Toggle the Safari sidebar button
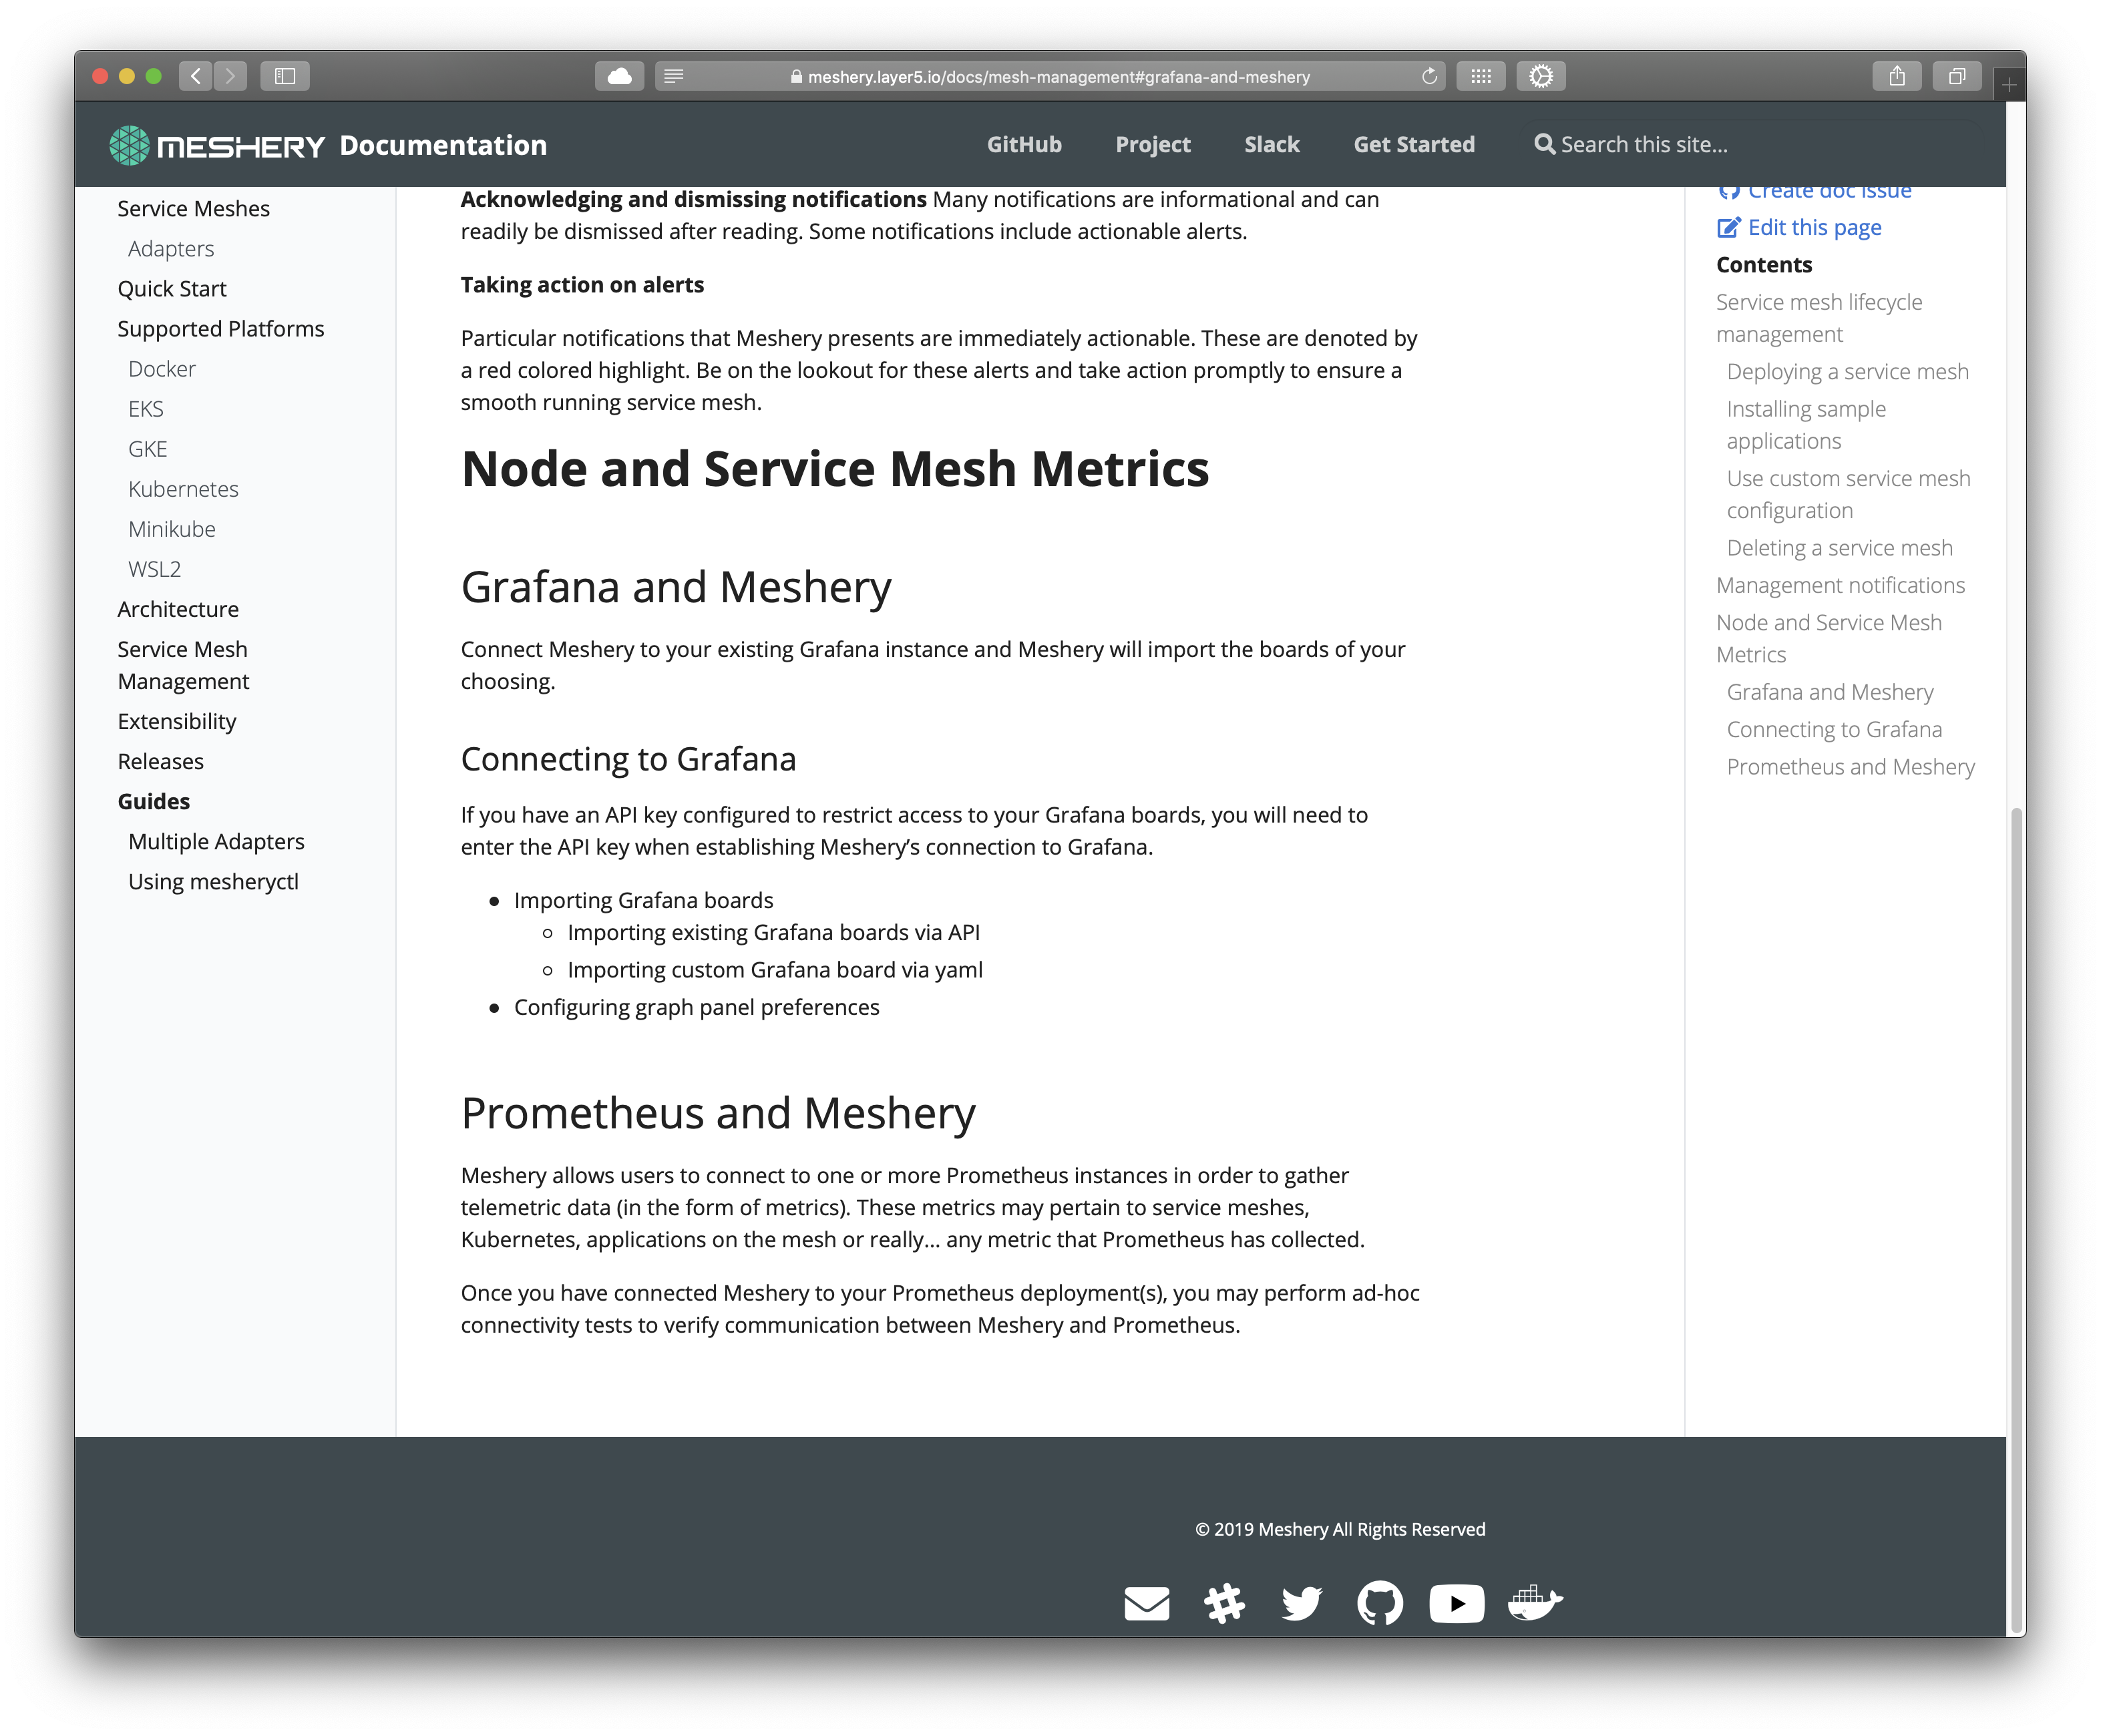Viewport: 2101px width, 1736px height. [285, 76]
